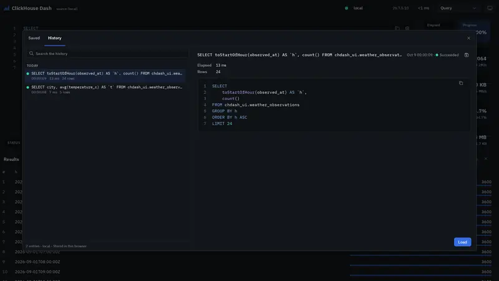This screenshot has height=281, width=499.
Task: Click the Oct 9 00:00:09 timestamp
Action: point(419,55)
